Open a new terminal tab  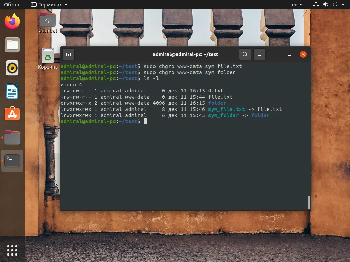pyautogui.click(x=69, y=54)
